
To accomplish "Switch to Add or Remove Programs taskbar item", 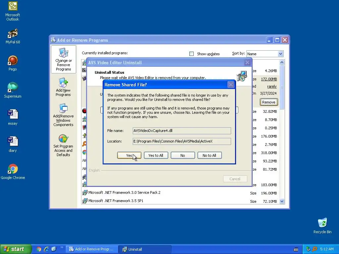I will (x=92, y=249).
